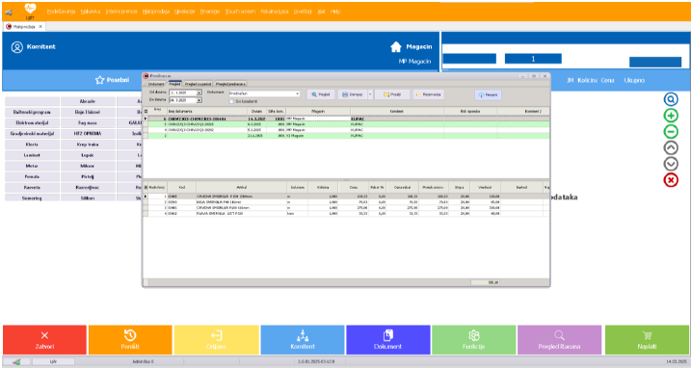Click the Vrednost column header

pyautogui.click(x=485, y=188)
